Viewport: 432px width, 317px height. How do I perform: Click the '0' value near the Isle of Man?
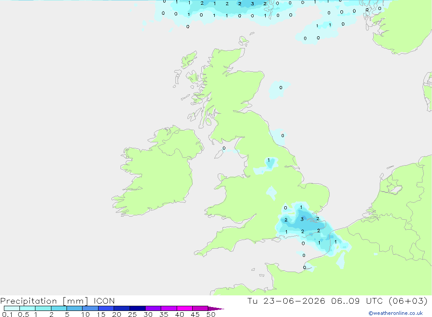click(224, 148)
